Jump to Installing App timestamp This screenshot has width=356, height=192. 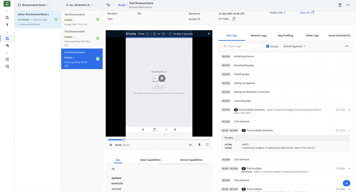[x=226, y=74]
